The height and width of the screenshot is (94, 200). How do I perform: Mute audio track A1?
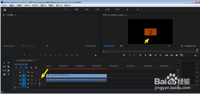(32, 80)
